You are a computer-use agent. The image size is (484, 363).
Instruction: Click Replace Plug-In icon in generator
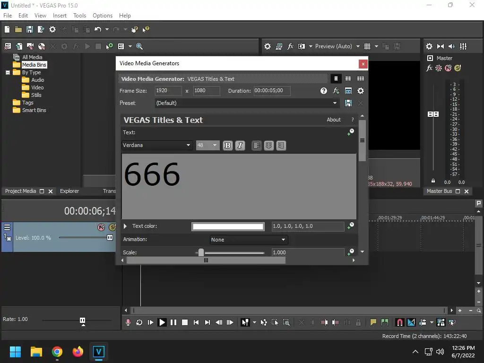336,91
